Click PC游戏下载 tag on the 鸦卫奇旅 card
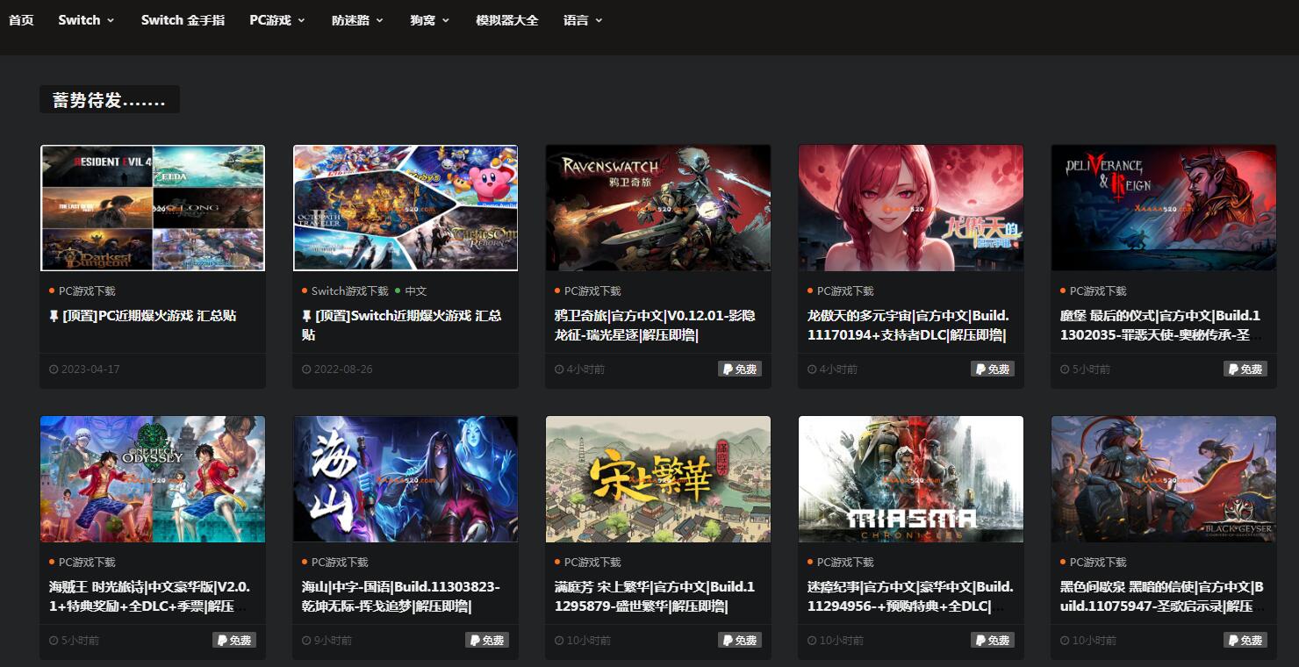Viewport: 1299px width, 667px height. tap(592, 291)
